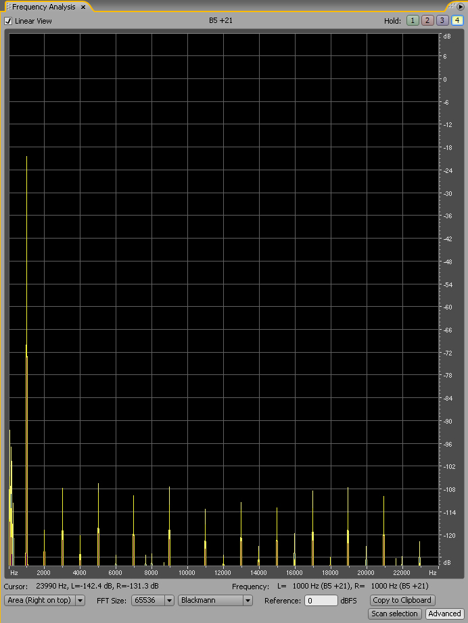
Task: Click the -120 dB scale label
Action: coord(449,536)
